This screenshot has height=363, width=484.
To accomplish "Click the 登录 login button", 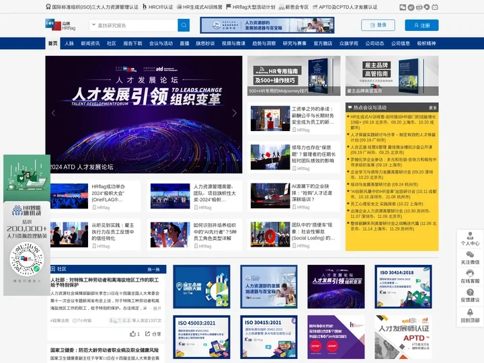I will (378, 25).
